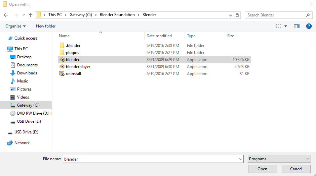The image size is (316, 176).
Task: Click the Quick access star icon
Action: pos(10,38)
